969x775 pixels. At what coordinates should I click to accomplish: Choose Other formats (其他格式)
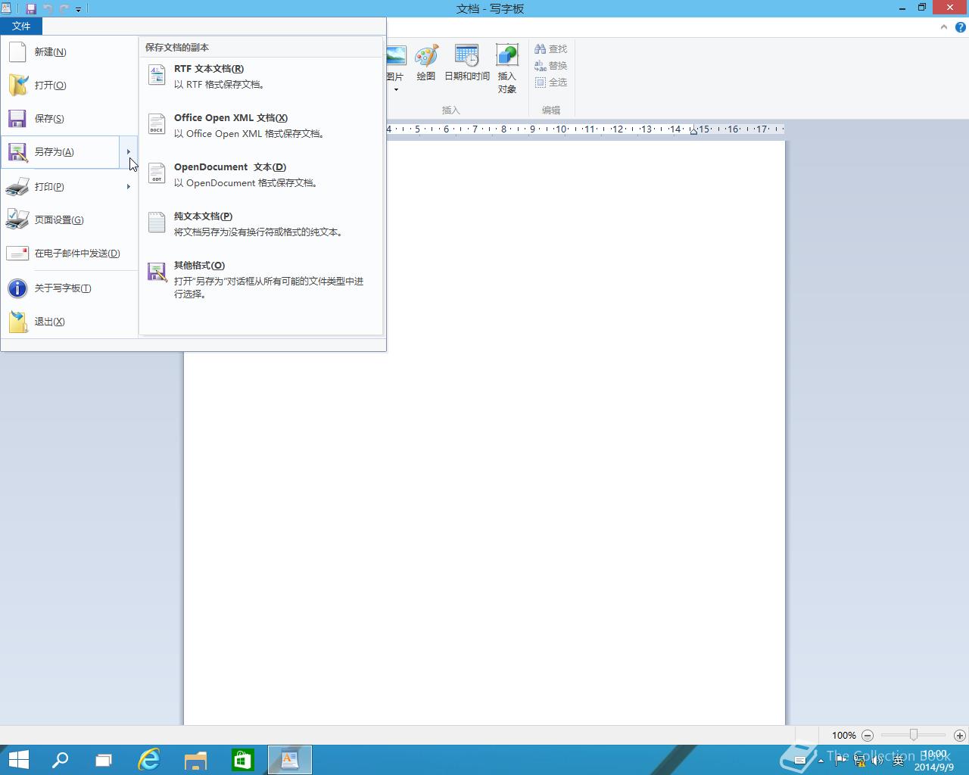(x=261, y=279)
